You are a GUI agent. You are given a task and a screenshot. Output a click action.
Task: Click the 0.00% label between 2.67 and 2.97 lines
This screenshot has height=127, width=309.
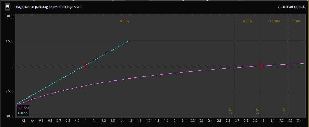(x=247, y=21)
